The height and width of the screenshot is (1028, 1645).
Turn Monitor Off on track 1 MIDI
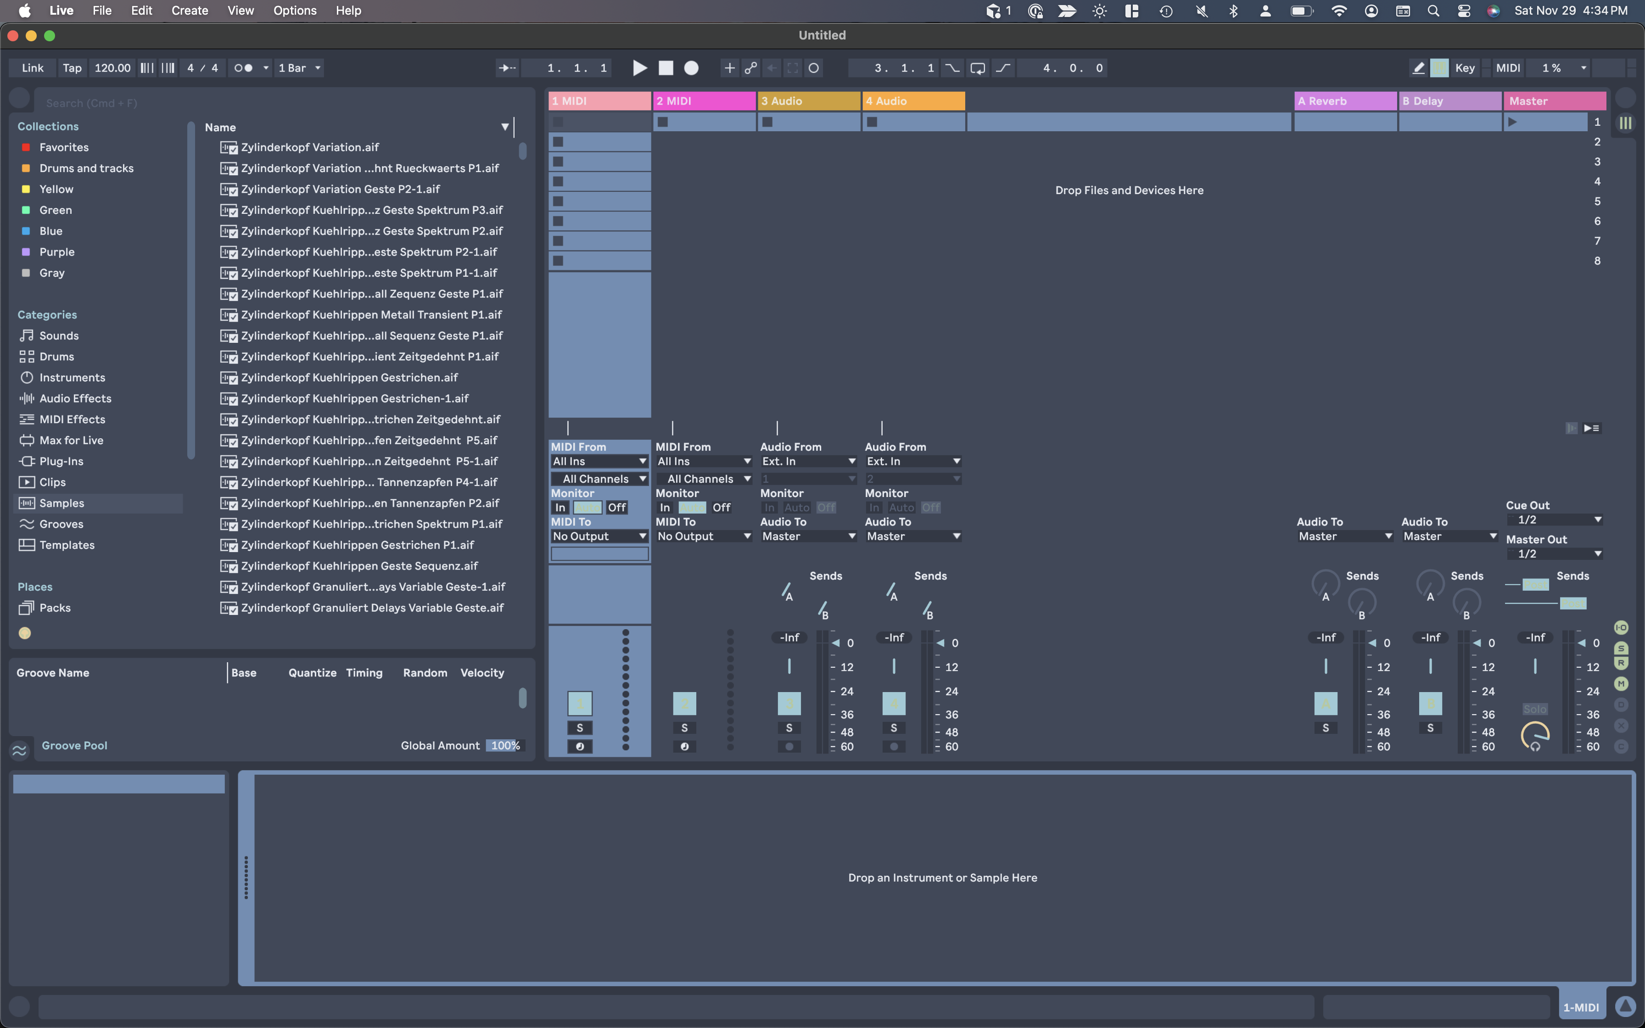[616, 508]
